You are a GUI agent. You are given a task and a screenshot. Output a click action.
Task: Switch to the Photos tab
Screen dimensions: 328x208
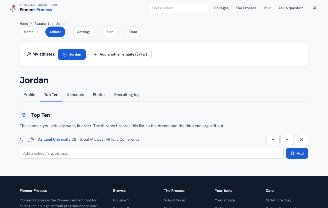[x=99, y=95]
